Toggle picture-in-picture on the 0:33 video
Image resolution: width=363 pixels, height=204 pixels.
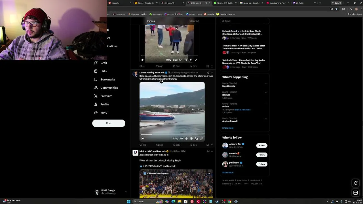click(191, 60)
